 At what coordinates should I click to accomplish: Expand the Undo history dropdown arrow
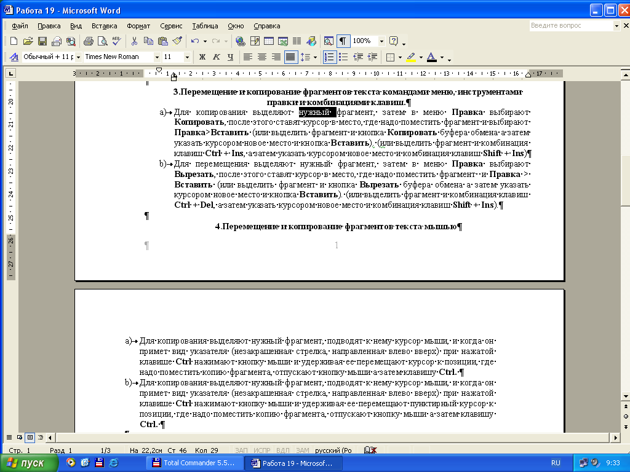click(x=205, y=41)
